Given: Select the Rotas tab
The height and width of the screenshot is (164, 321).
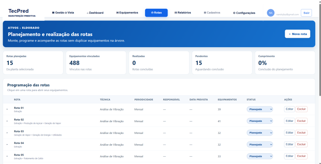Looking at the screenshot, I should 156,13.
